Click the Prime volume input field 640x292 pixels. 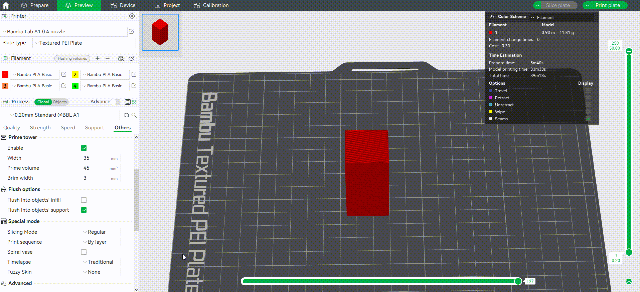[x=101, y=168]
